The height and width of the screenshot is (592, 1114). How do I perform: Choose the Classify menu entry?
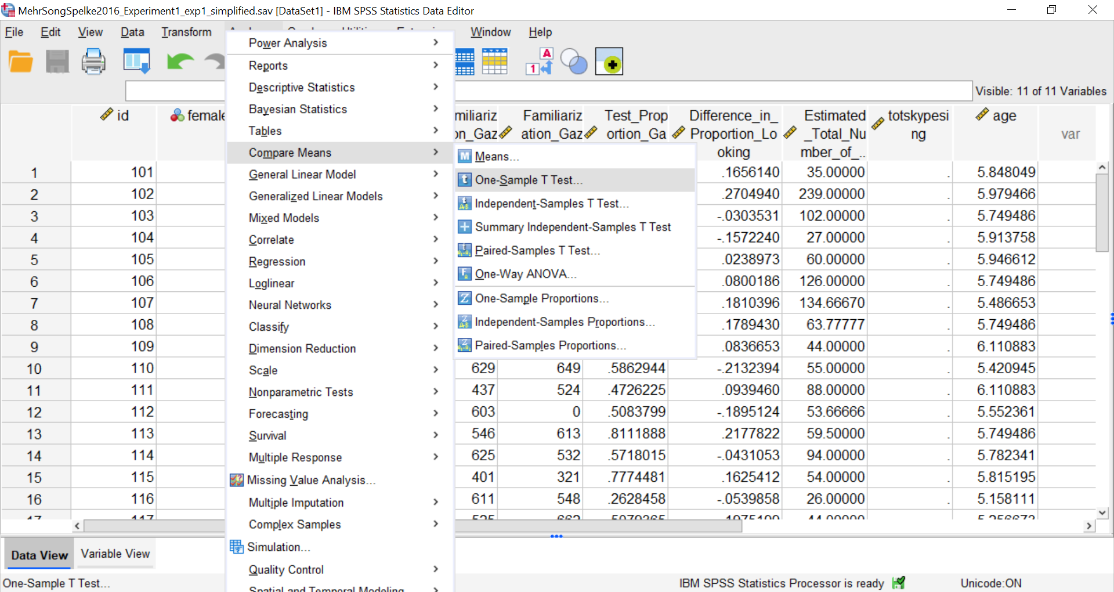click(339, 327)
